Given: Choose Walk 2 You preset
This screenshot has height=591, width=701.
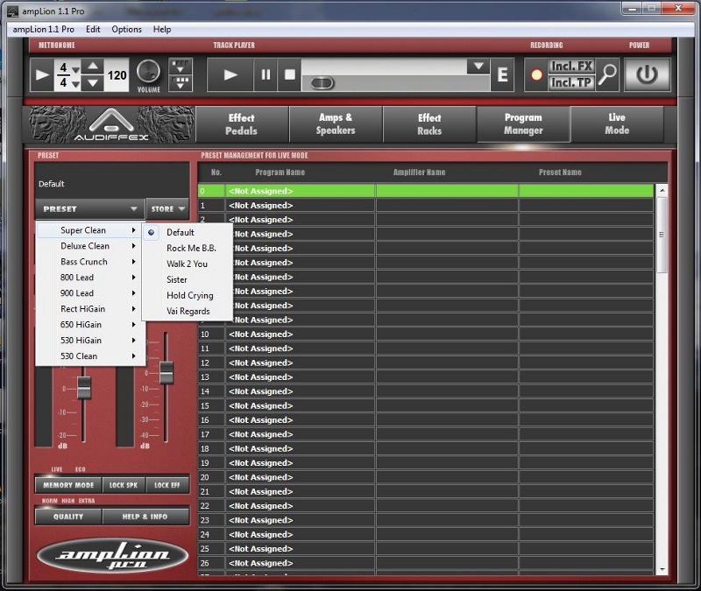Looking at the screenshot, I should click(188, 264).
